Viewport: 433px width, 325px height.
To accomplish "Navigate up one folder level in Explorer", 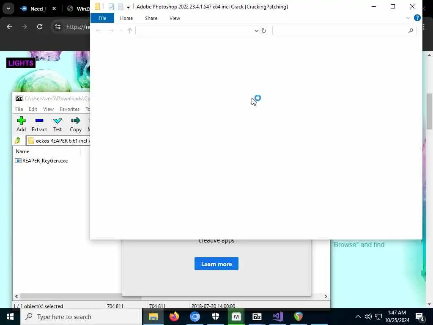I will pos(130,30).
